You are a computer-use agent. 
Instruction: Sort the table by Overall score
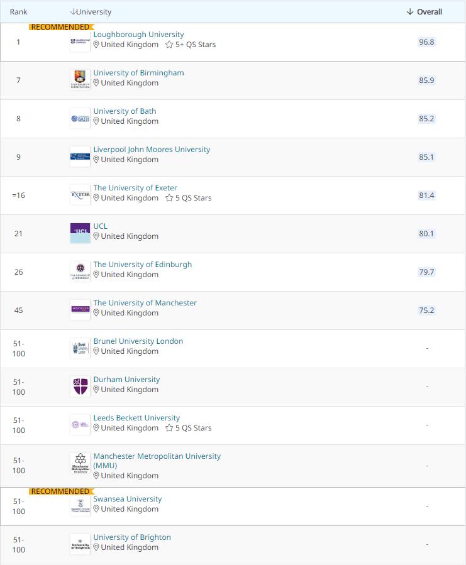[x=424, y=12]
